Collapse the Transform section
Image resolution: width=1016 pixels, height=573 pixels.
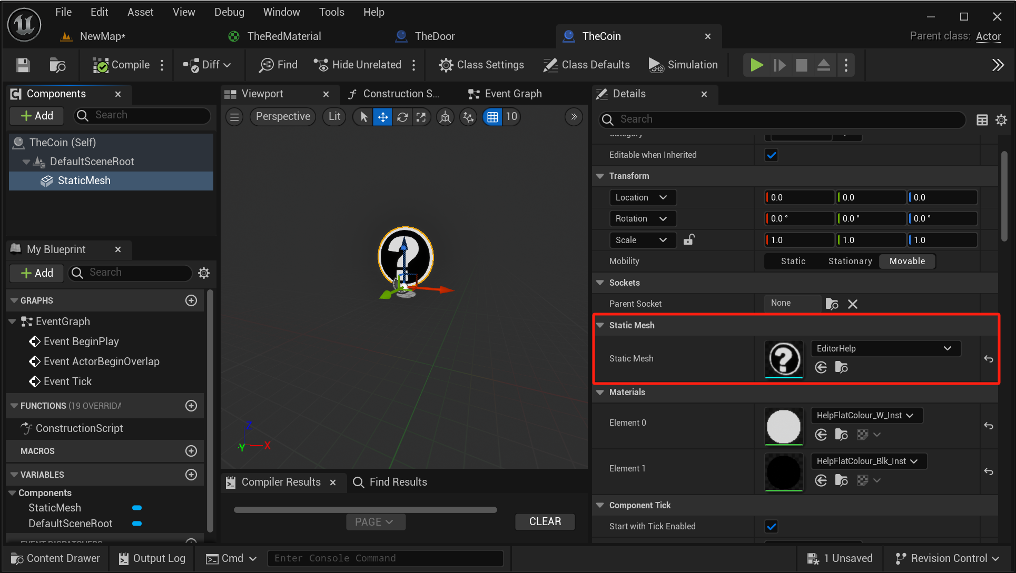[x=600, y=176]
